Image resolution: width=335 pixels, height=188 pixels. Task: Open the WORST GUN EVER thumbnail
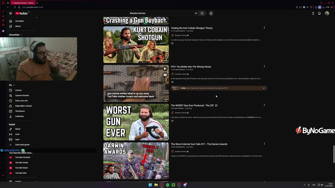(136, 122)
